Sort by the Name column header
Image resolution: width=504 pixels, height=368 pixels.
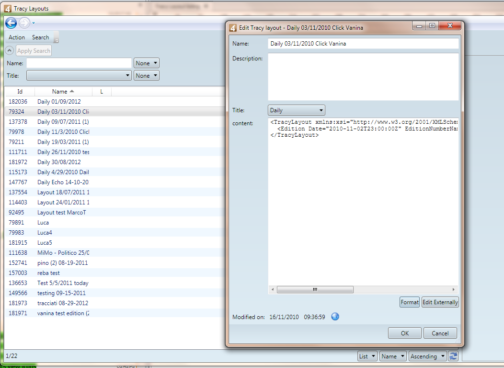[x=63, y=92]
